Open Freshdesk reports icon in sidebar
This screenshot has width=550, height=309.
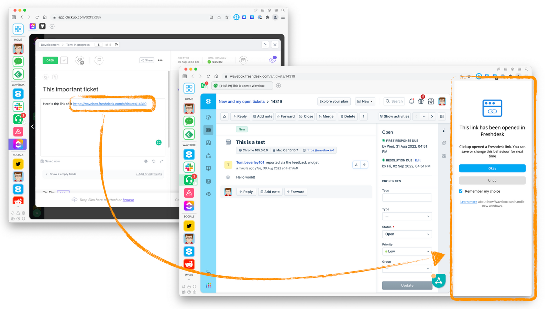208,181
